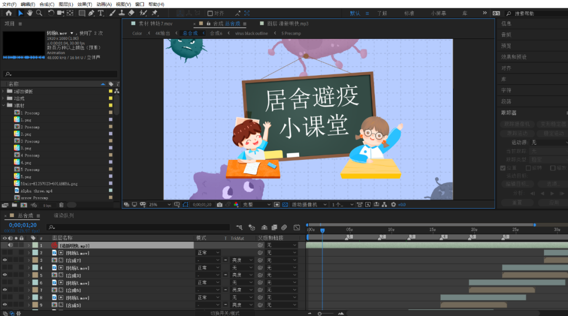Enable the 对齐 snapping checkbox

pos(210,14)
